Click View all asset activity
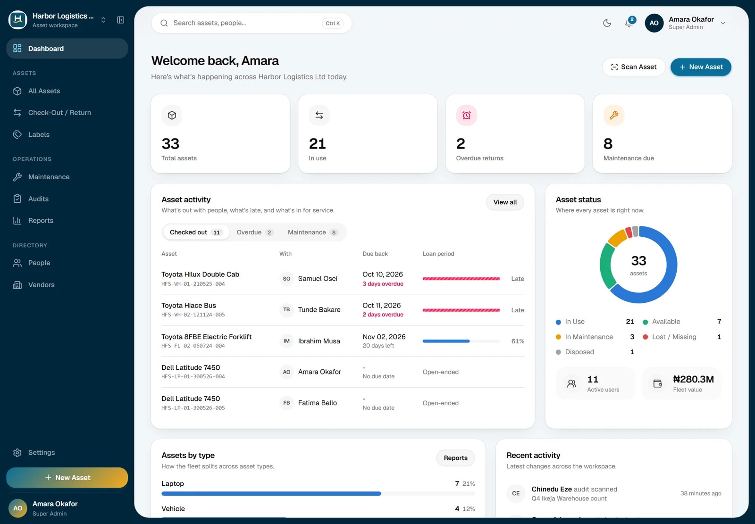 [505, 202]
